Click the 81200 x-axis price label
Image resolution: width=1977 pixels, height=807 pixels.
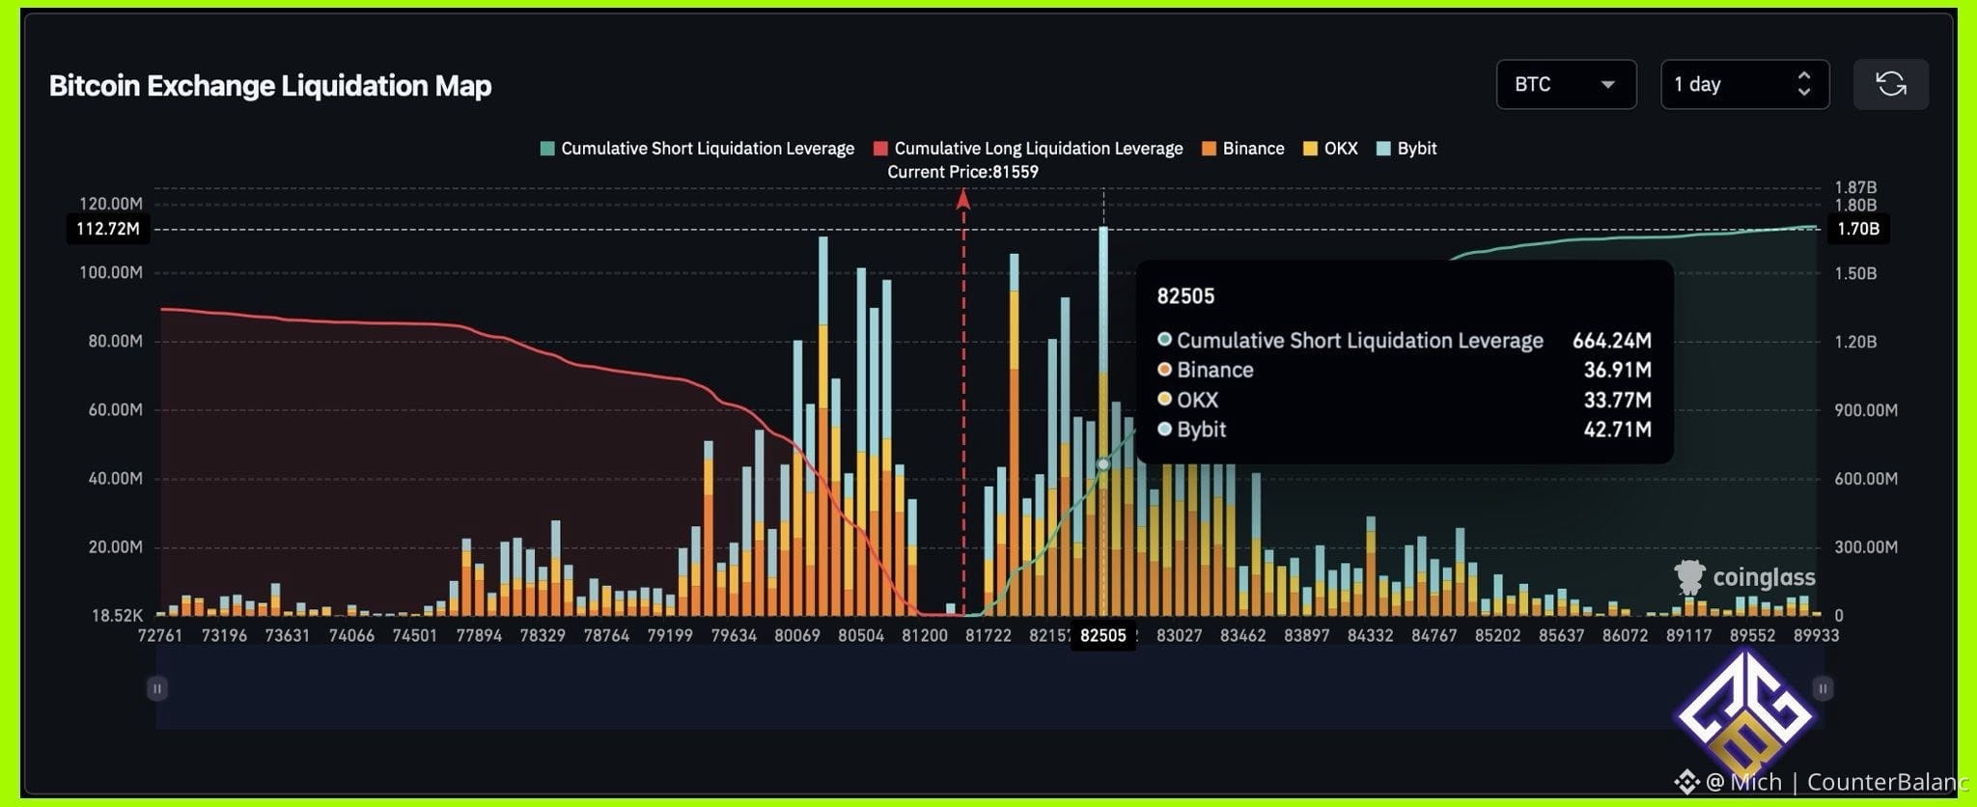(x=924, y=635)
